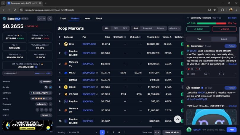Click XT.COM exchange logo
Screen dimensions: 240x135
coord(66,94)
